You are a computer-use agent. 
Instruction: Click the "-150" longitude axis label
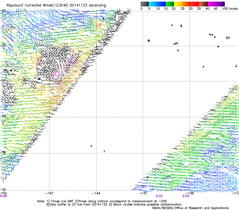(x=3, y=193)
